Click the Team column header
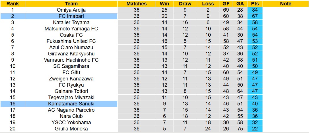This screenshot has width=309, height=133. coord(71,4)
